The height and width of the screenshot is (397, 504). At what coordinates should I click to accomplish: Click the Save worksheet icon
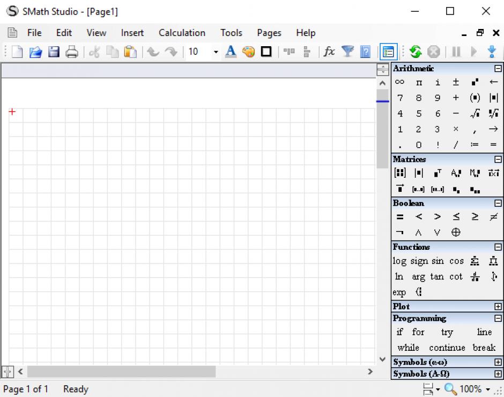(x=54, y=52)
